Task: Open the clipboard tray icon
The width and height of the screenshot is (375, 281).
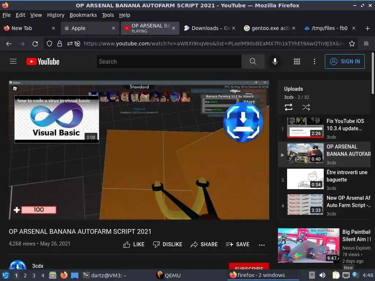Action: pyautogui.click(x=336, y=275)
